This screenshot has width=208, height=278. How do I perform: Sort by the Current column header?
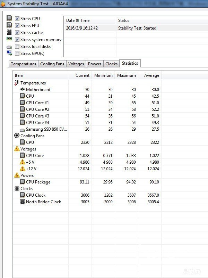click(82, 75)
